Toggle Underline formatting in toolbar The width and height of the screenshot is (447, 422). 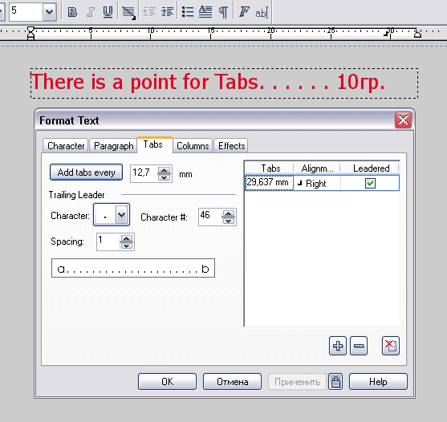pos(108,12)
